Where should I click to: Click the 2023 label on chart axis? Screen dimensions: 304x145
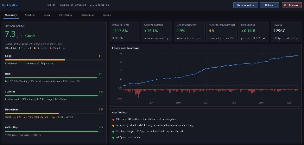click(x=206, y=102)
